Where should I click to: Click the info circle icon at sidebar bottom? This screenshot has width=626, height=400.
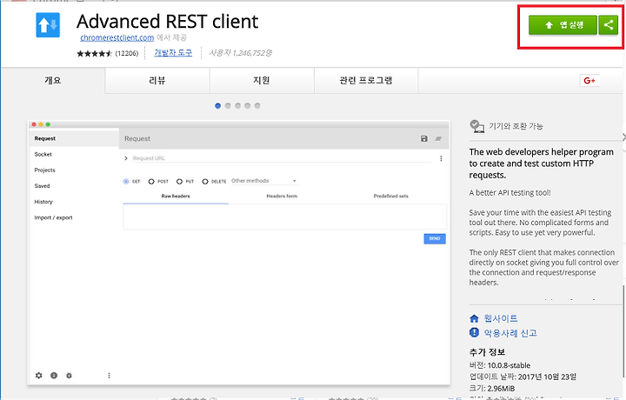pyautogui.click(x=54, y=376)
